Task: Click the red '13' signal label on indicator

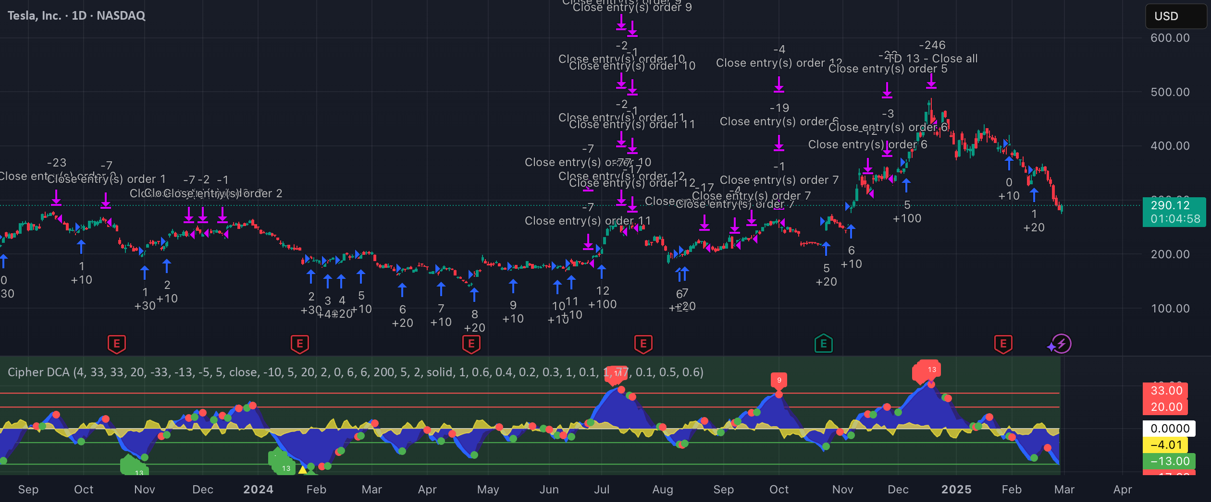Action: click(x=931, y=370)
